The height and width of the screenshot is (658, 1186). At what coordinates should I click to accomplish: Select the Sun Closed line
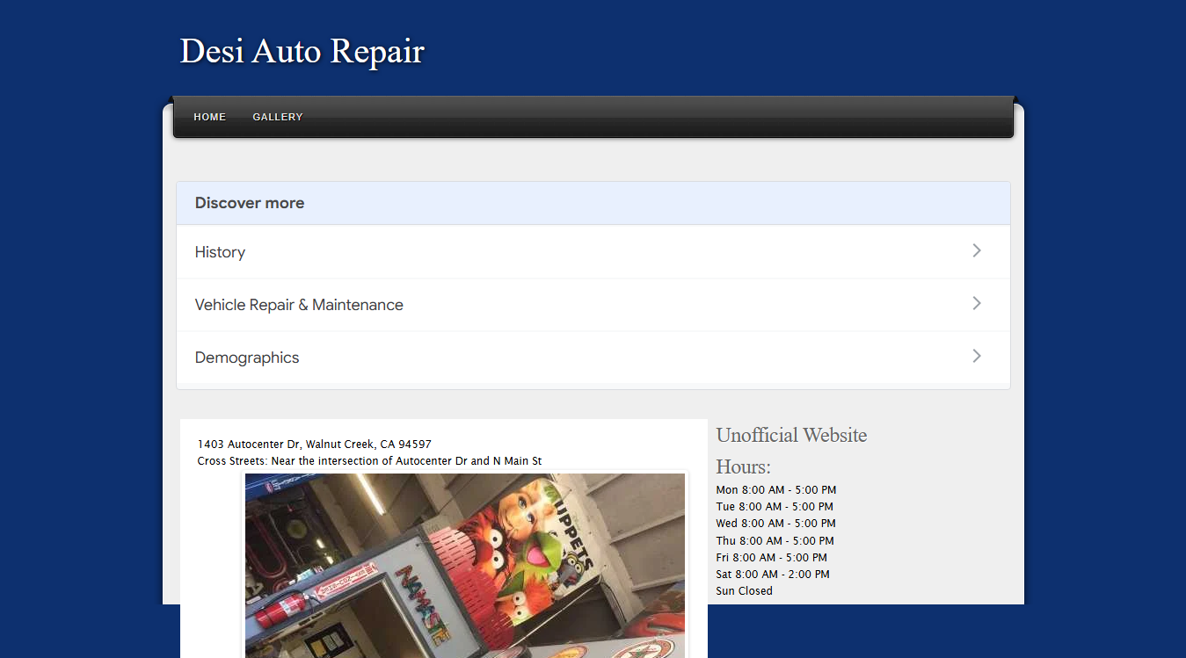click(744, 591)
